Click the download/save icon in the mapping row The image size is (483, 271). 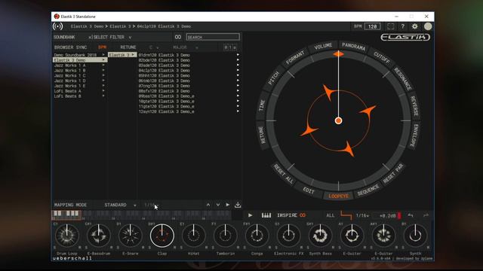pyautogui.click(x=238, y=205)
